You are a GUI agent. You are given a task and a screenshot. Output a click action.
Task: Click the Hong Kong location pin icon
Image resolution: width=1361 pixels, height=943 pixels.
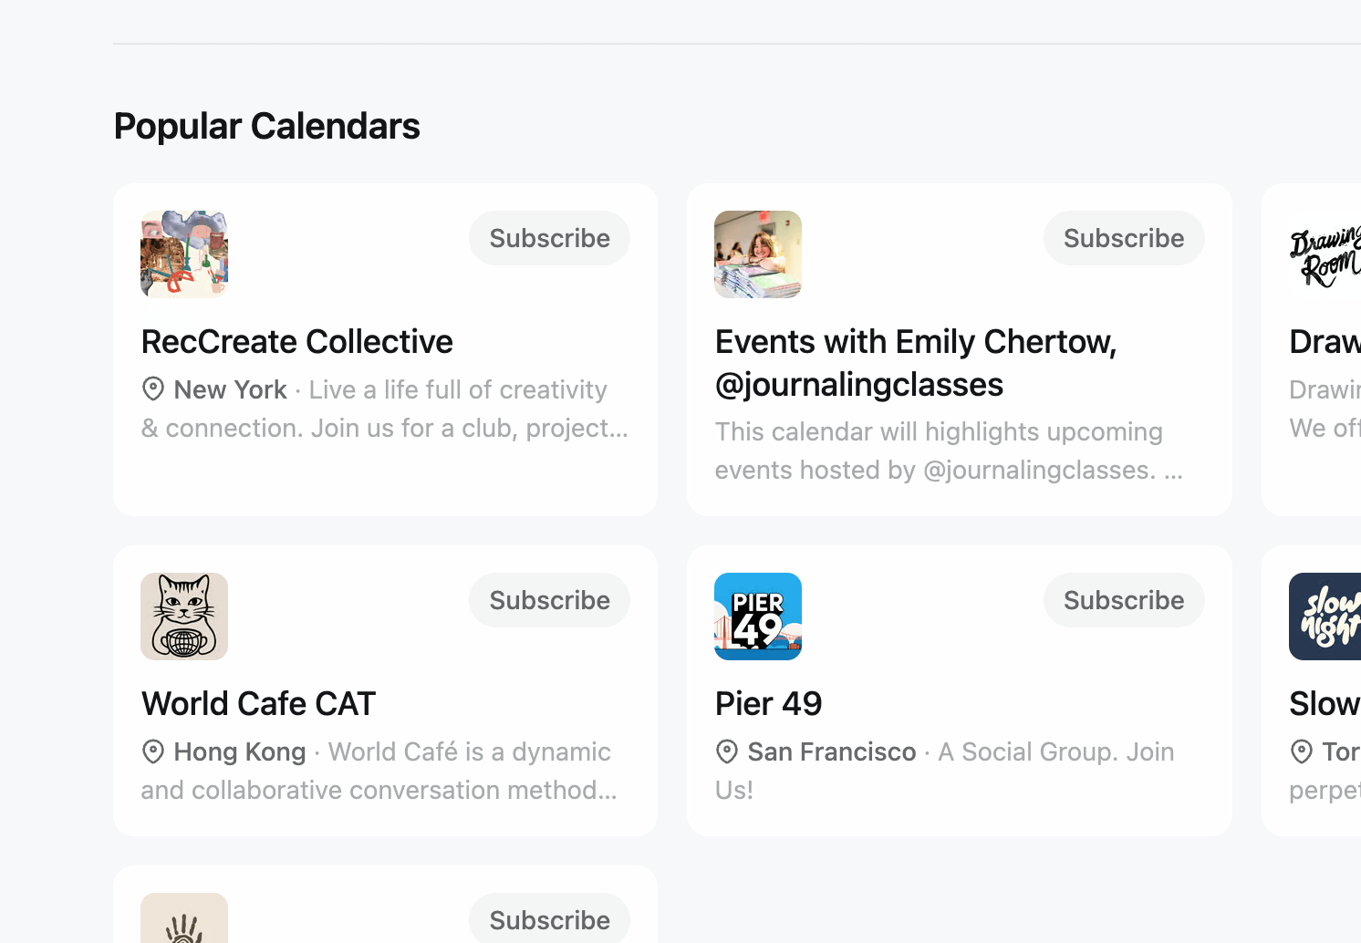(x=153, y=751)
